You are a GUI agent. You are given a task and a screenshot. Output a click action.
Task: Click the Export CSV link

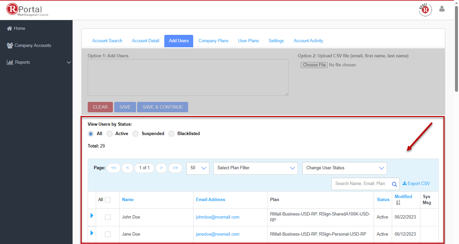tap(416, 184)
